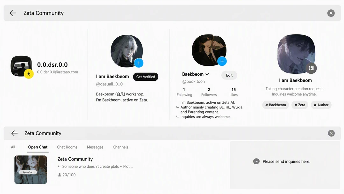Image resolution: width=344 pixels, height=194 pixels.
Task: Show the All tab
Action: pos(13,147)
